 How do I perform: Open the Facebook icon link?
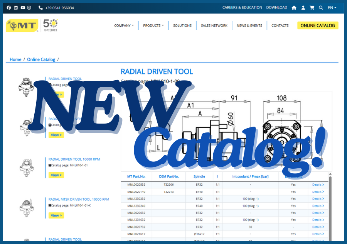[x=9, y=8]
